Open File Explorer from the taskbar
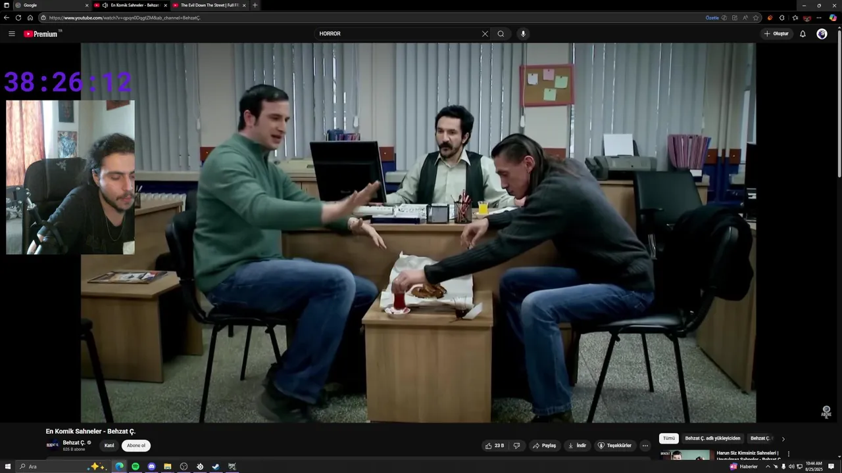Screen dimensions: 842x473 pyautogui.click(x=168, y=466)
